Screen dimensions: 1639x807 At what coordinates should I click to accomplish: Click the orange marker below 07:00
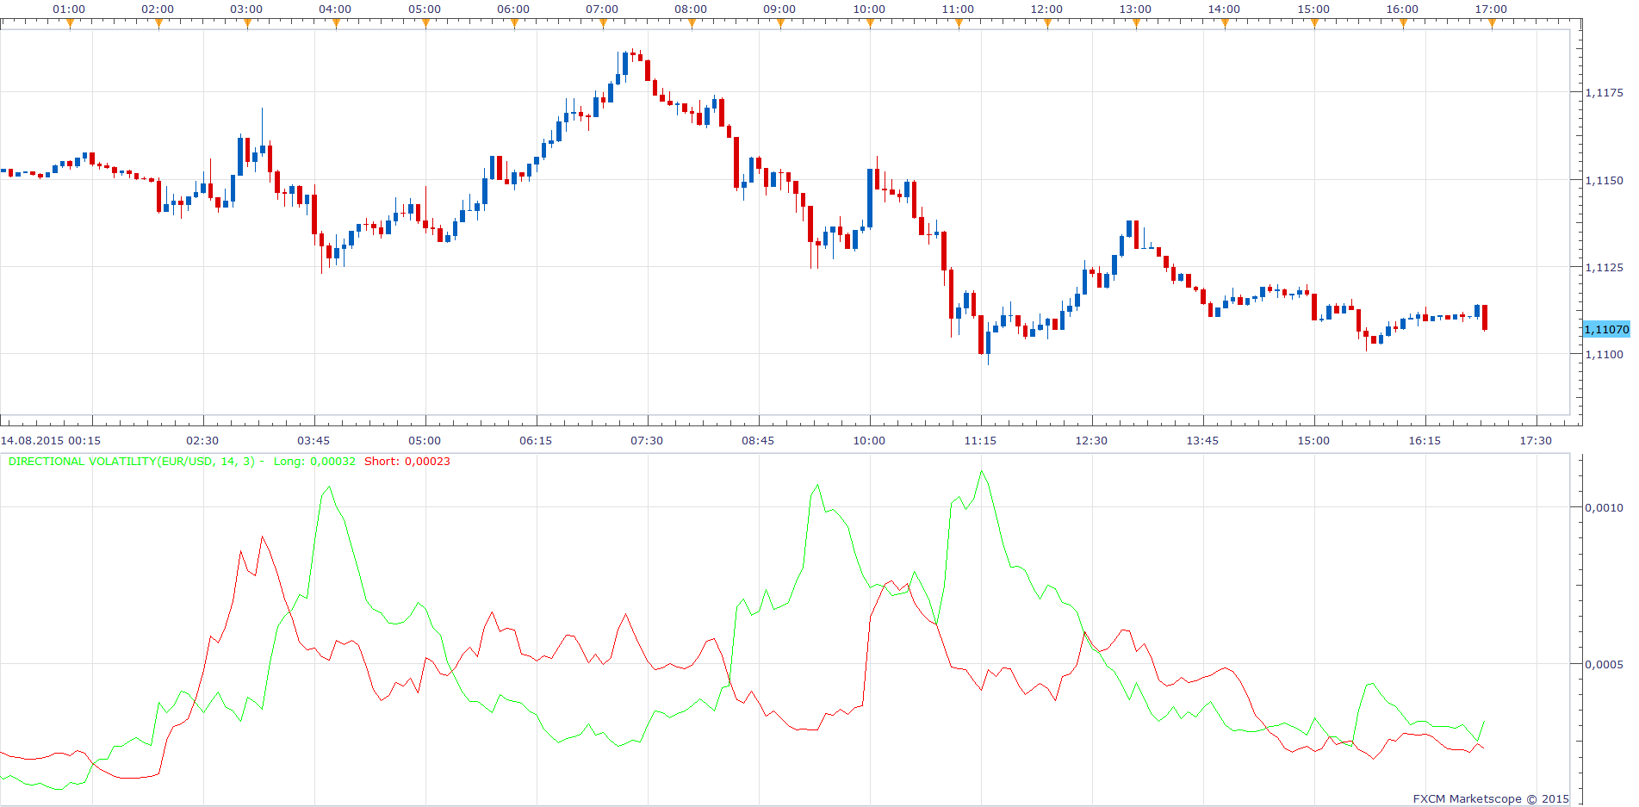(603, 24)
